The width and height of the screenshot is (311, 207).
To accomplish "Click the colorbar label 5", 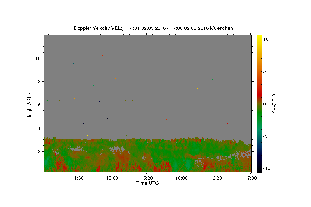I will click(x=264, y=71).
